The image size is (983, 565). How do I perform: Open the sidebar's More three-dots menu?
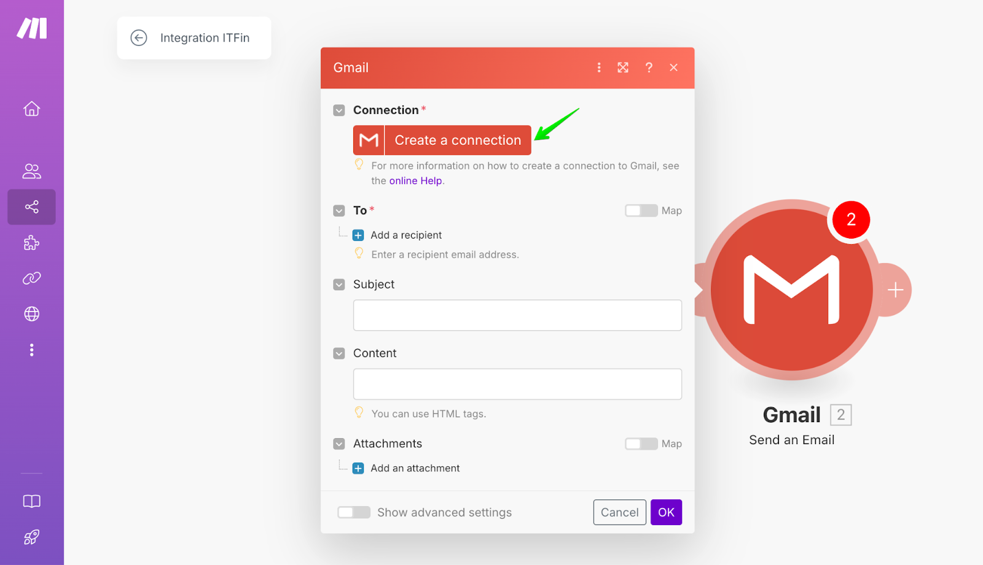(32, 350)
